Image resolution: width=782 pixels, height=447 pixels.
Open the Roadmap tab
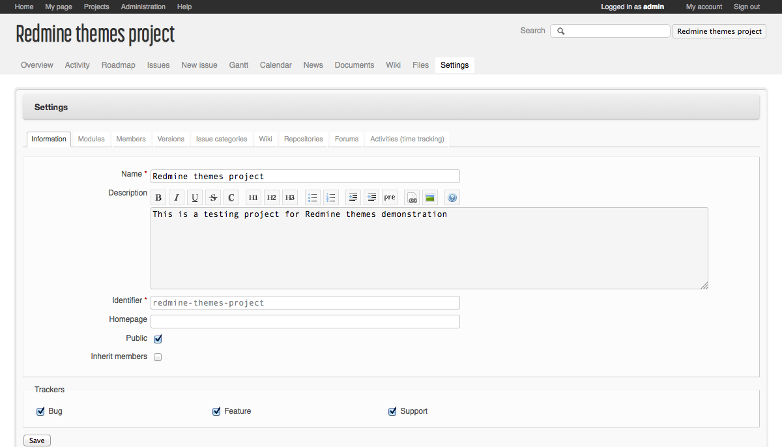point(119,65)
